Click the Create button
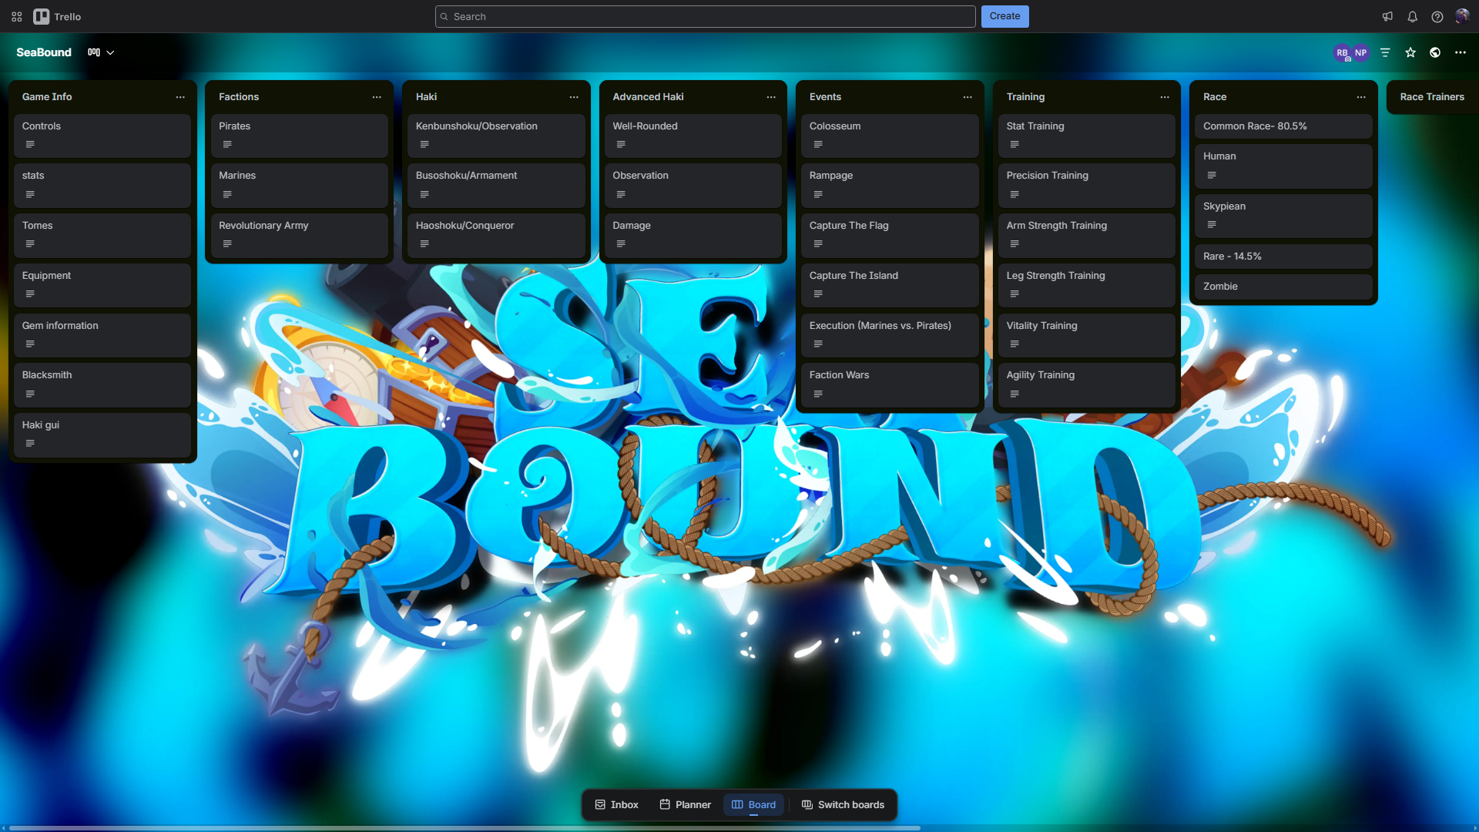Screen dimensions: 1479x832 click(1004, 16)
